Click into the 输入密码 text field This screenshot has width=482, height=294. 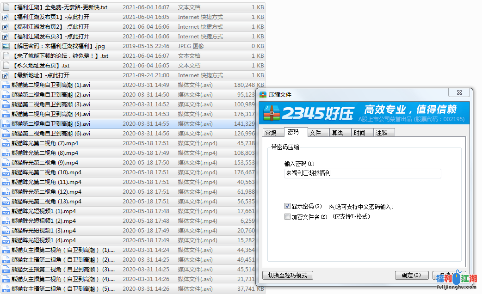(363, 173)
